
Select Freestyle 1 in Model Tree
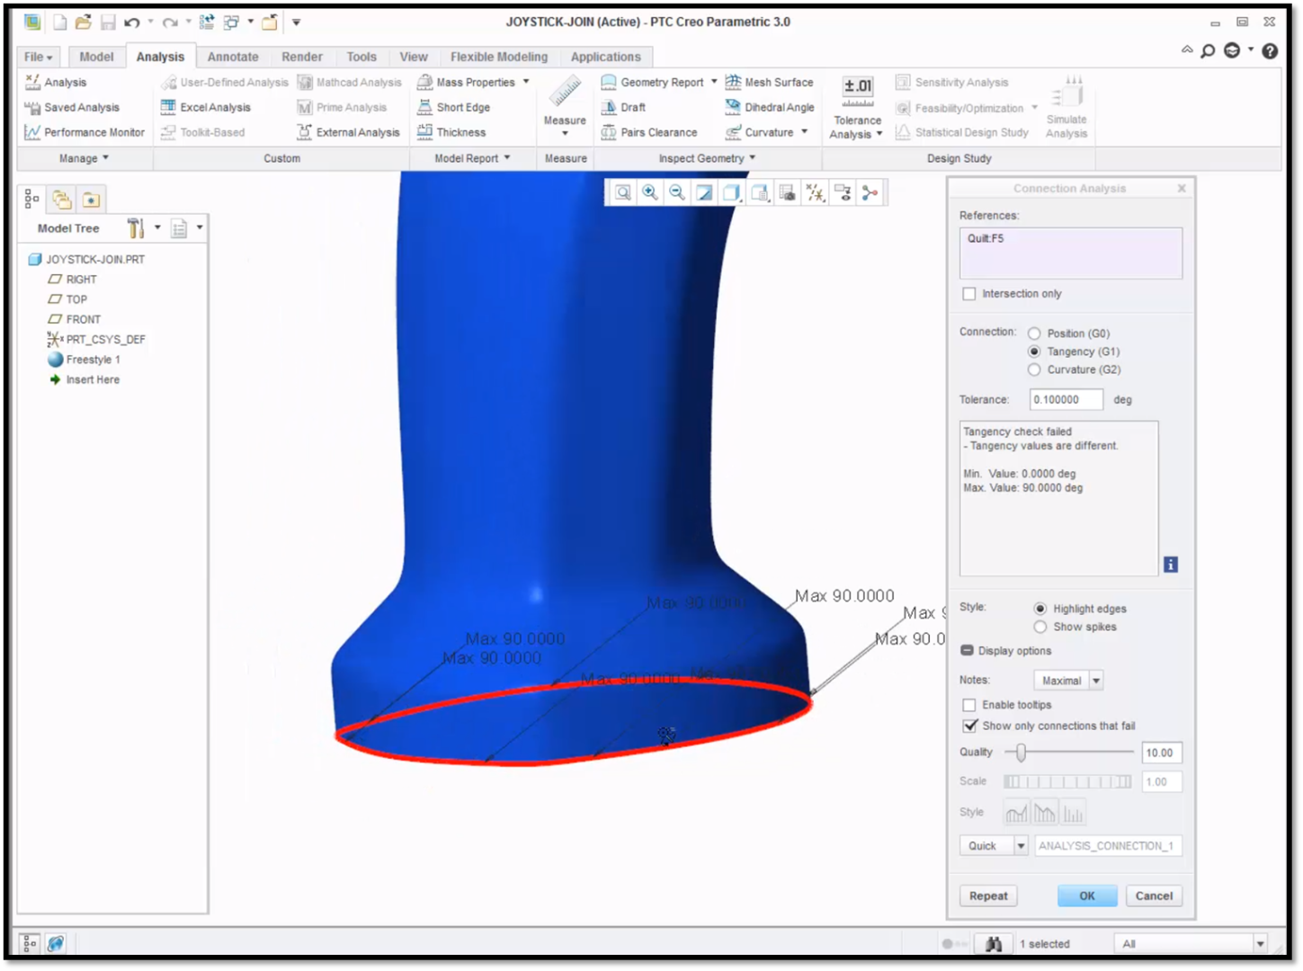pos(84,360)
